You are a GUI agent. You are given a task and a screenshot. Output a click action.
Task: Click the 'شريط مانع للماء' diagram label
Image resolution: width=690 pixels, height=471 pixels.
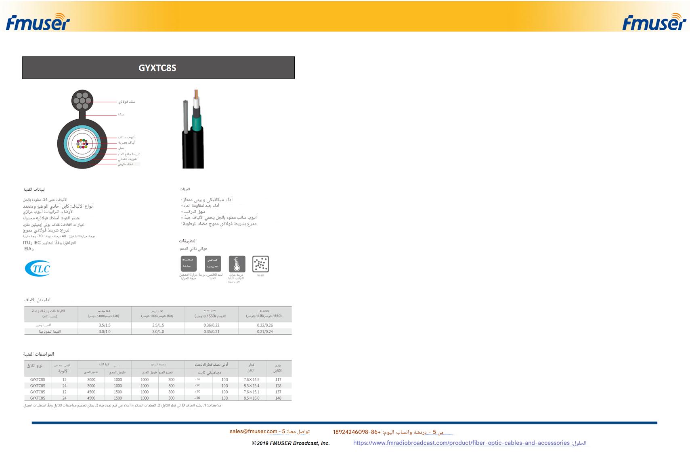coord(129,154)
